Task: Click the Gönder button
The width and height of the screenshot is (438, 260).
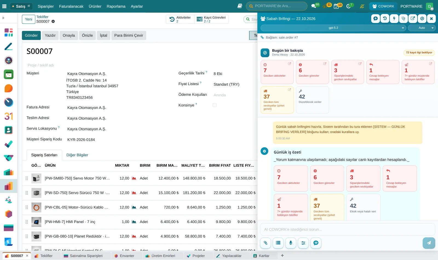Action: coord(31,35)
